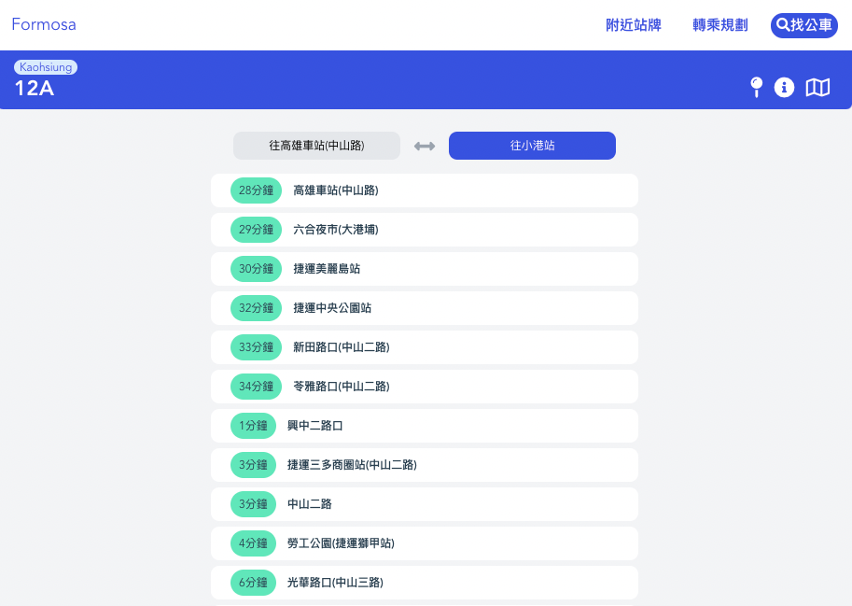Image resolution: width=852 pixels, height=606 pixels.
Task: Select the 28分鐘 green time badge
Action: pos(255,190)
